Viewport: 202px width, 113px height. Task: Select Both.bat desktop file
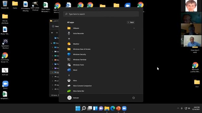click(x=5, y=72)
